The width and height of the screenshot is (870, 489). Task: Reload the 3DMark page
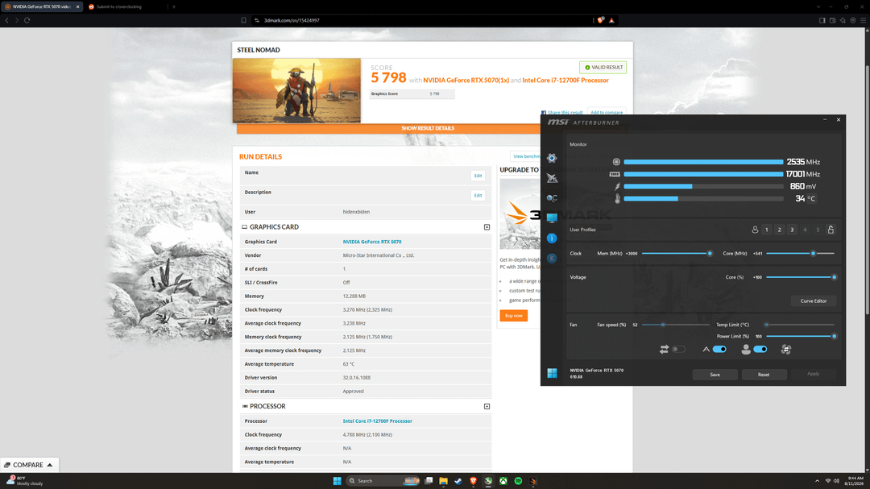[27, 20]
